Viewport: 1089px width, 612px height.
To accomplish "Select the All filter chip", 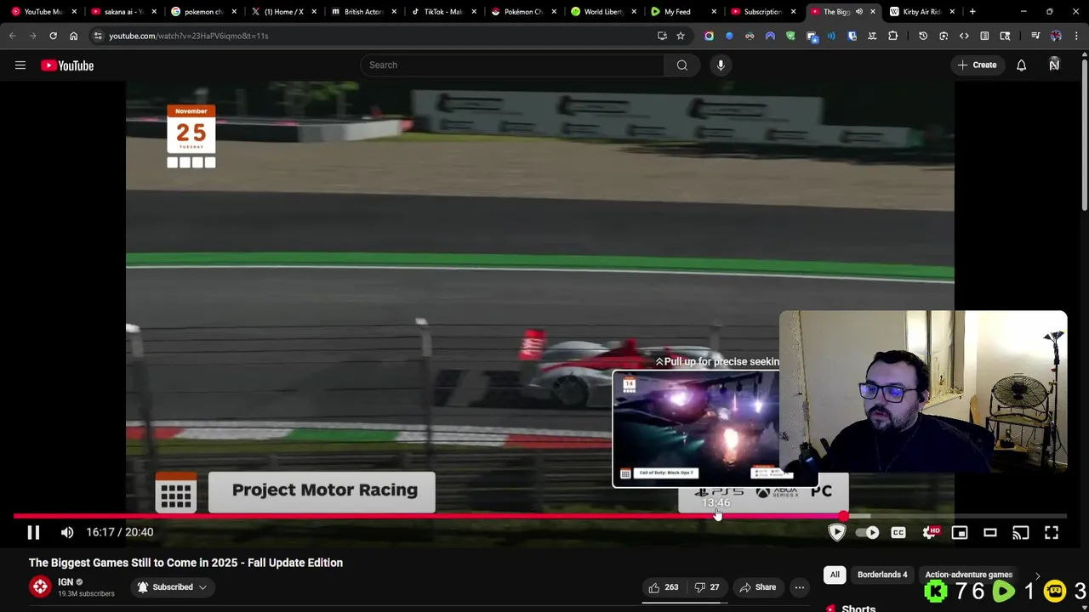I will (x=835, y=575).
